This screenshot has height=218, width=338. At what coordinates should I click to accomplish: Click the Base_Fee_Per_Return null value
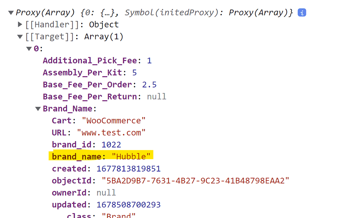coord(156,97)
